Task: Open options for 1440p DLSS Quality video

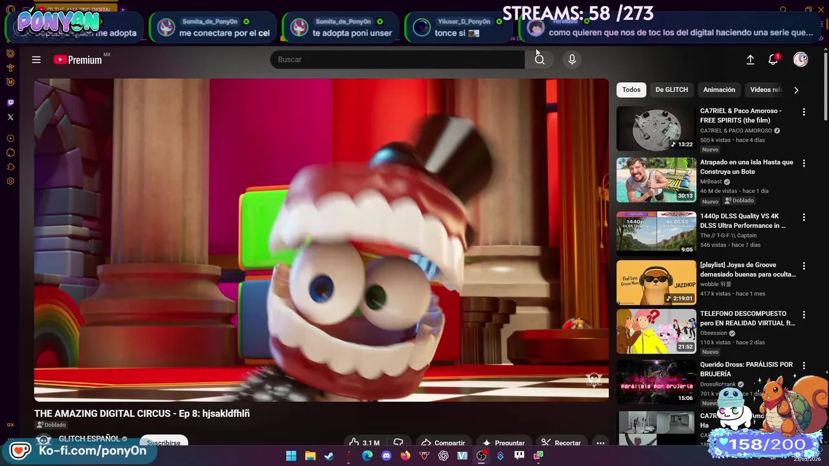Action: click(804, 217)
